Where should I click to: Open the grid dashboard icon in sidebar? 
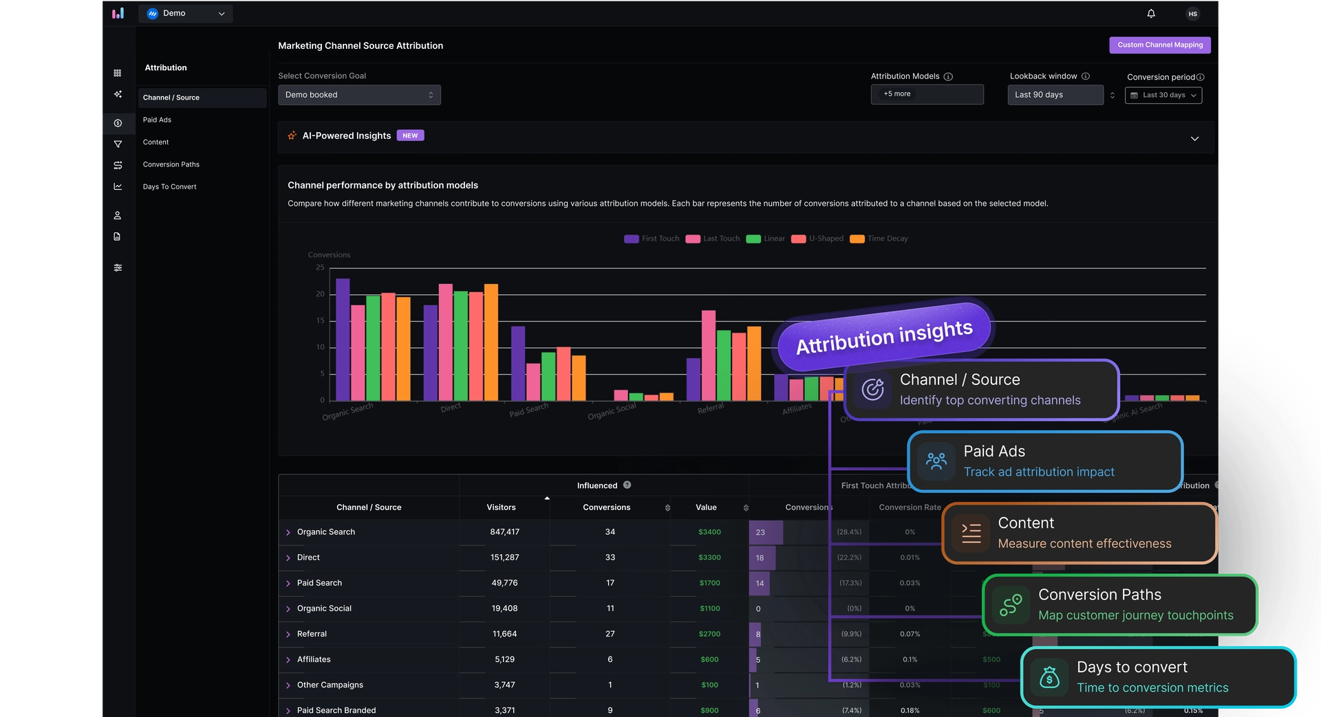click(118, 73)
